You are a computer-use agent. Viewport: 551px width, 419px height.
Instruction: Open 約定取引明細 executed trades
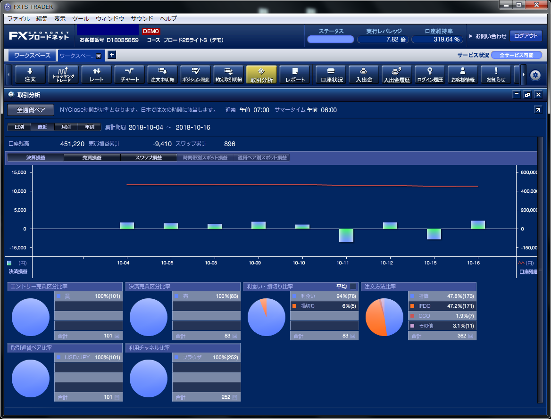pos(228,74)
